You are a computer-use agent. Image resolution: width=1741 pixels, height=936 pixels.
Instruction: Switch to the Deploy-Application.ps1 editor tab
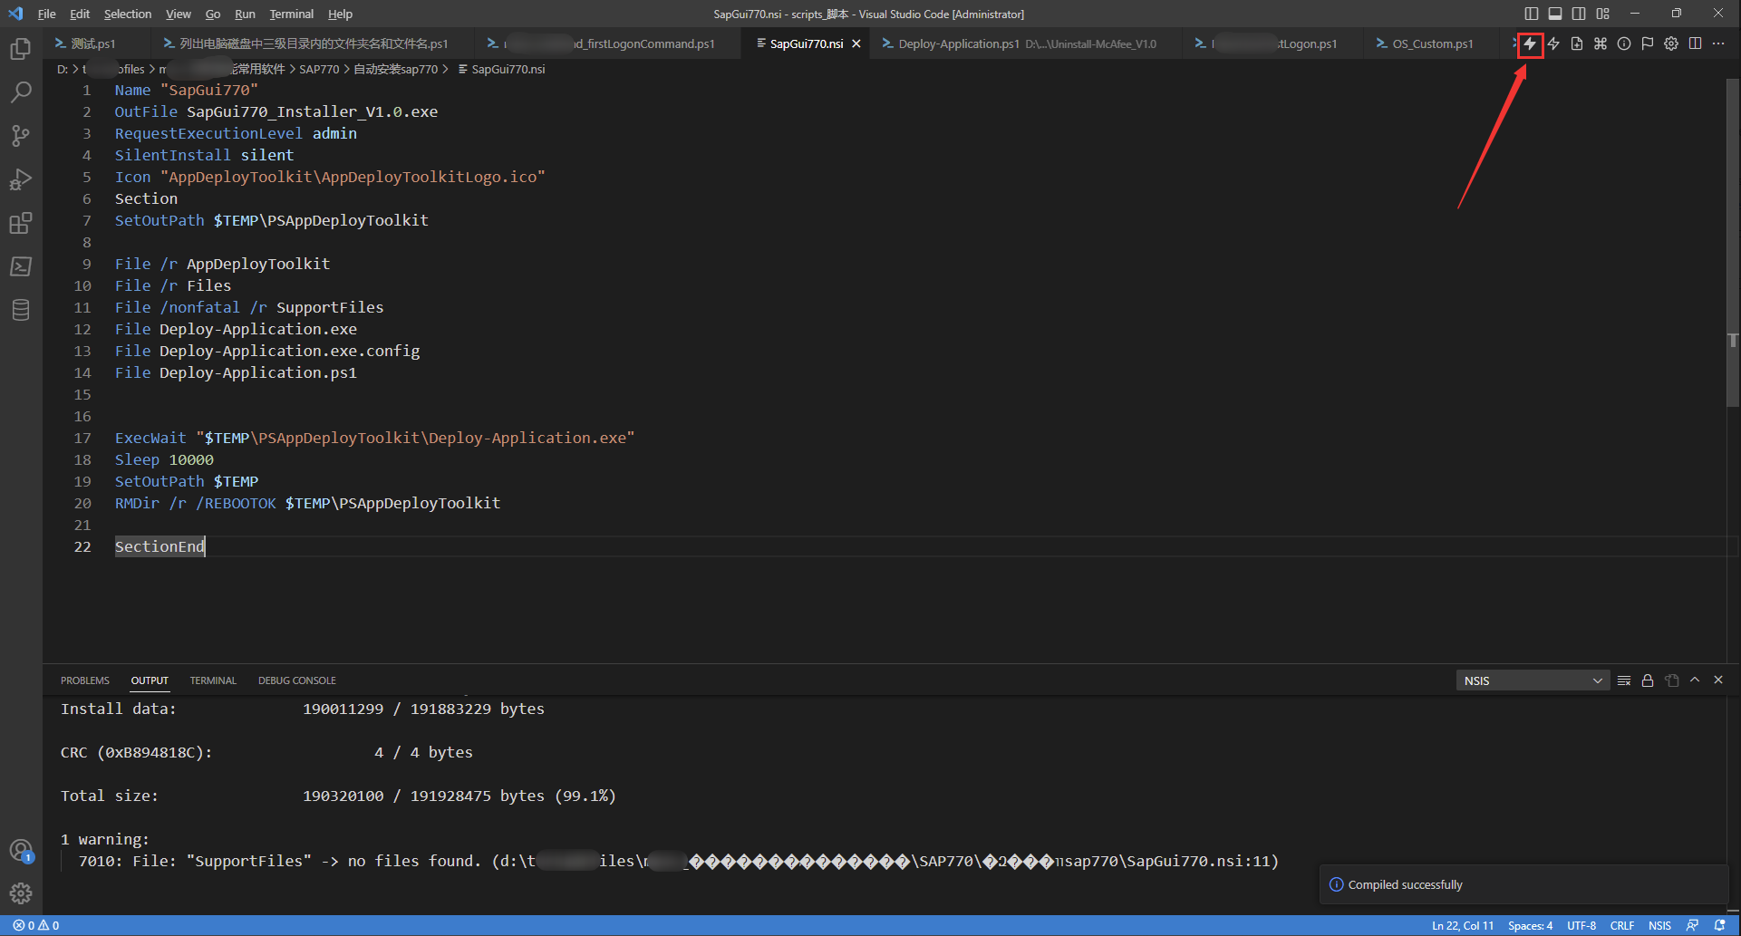(1027, 43)
